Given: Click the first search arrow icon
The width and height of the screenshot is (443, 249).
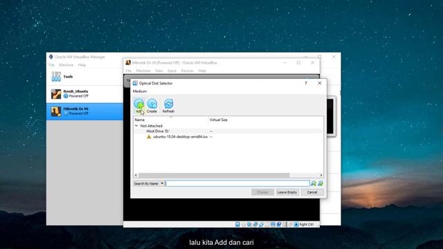Looking at the screenshot, I should (314, 183).
